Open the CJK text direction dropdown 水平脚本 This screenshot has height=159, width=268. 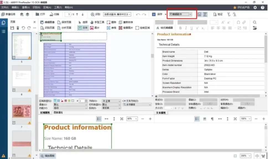(x=137, y=104)
